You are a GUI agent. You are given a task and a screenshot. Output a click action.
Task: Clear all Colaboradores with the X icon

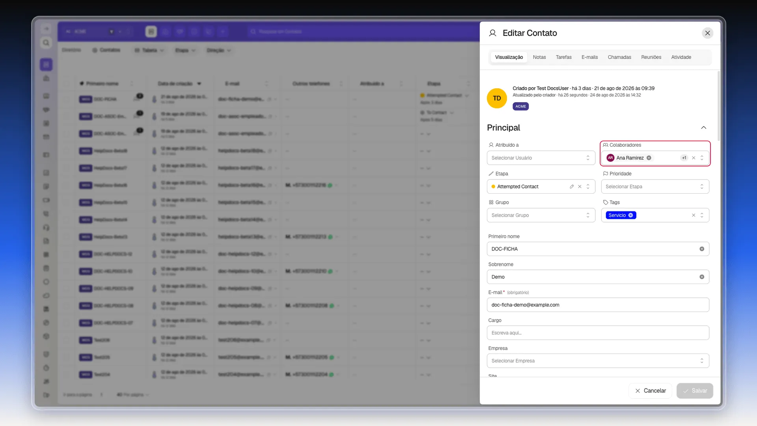[x=694, y=158]
